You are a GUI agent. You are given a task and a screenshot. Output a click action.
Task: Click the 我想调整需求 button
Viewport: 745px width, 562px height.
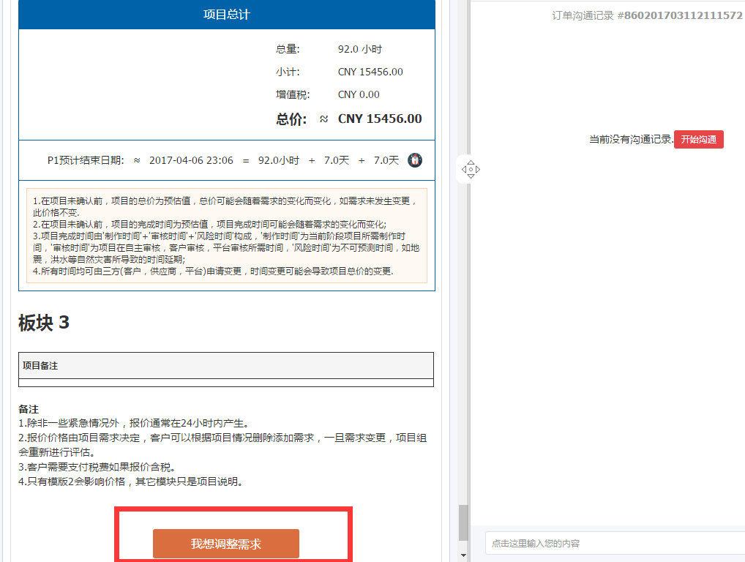226,544
